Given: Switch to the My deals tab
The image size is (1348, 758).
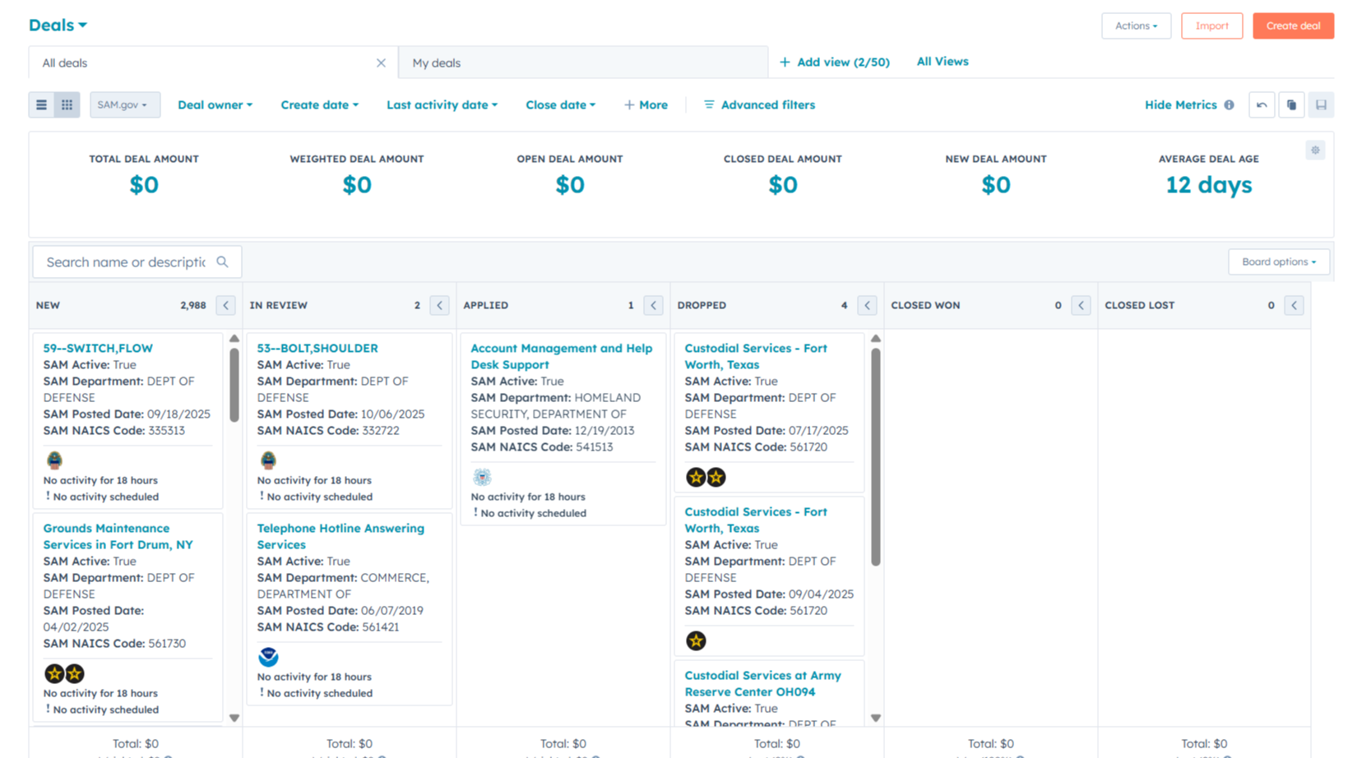Looking at the screenshot, I should click(437, 62).
